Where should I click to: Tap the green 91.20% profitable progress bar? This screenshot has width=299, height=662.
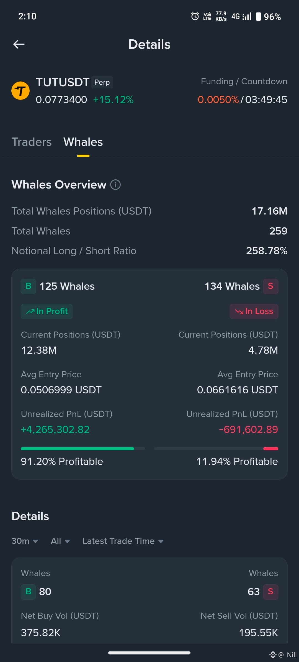(x=83, y=449)
